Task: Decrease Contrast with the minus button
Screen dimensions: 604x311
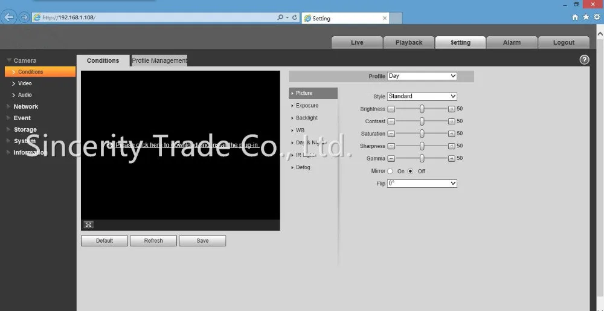Action: [391, 121]
